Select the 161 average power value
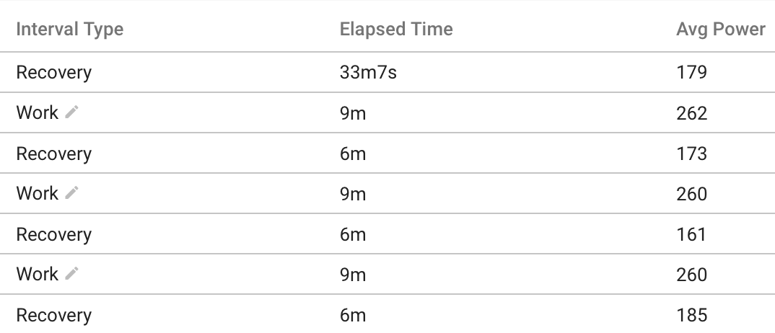Screen dimensions: 775x333 (691, 234)
